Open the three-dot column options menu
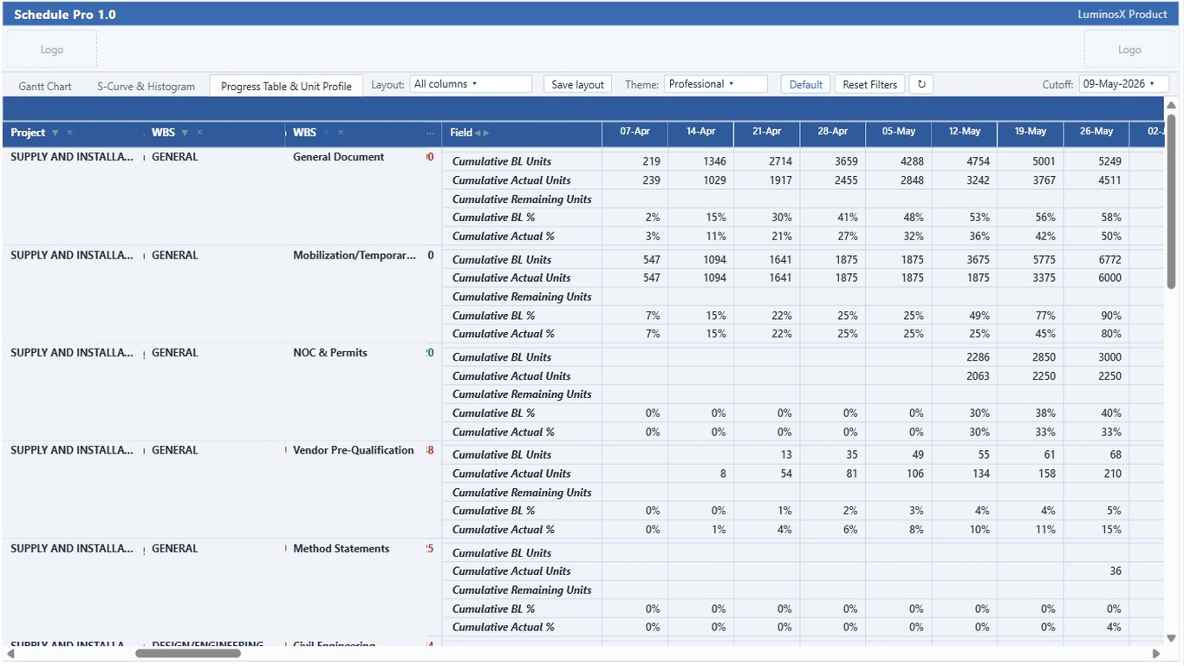The width and height of the screenshot is (1184, 666). pos(431,133)
